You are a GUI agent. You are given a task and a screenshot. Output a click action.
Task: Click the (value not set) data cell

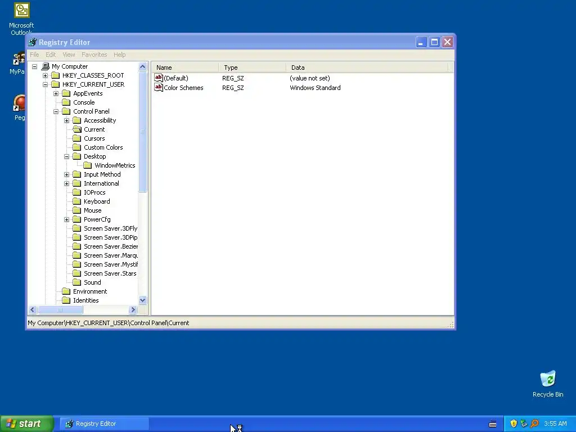point(310,78)
